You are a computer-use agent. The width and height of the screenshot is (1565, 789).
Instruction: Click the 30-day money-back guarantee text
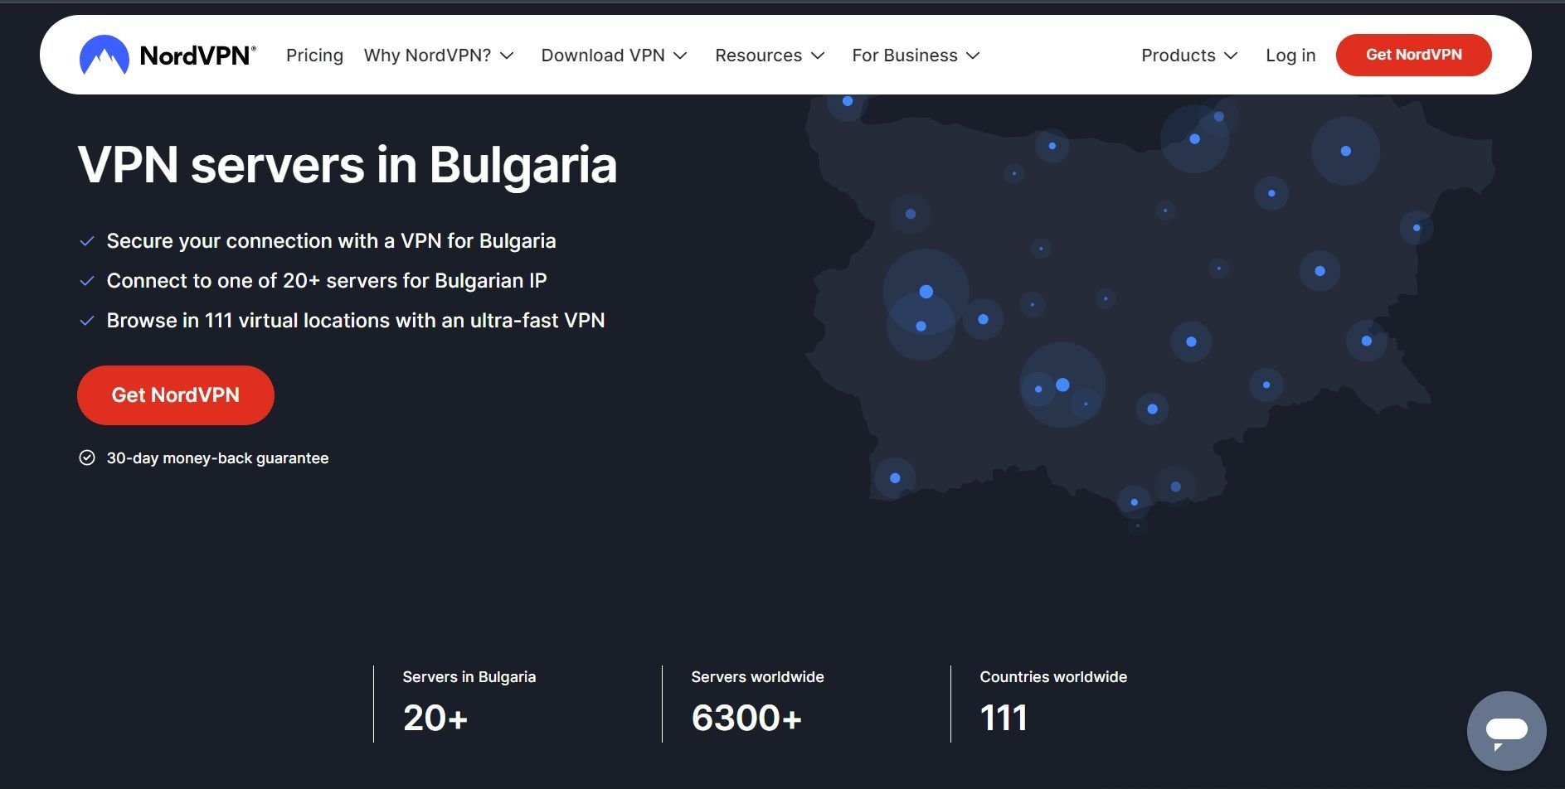click(217, 458)
